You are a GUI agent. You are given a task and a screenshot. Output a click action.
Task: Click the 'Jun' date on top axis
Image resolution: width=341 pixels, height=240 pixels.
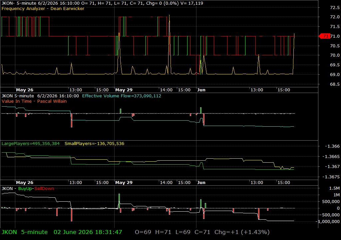pos(201,90)
